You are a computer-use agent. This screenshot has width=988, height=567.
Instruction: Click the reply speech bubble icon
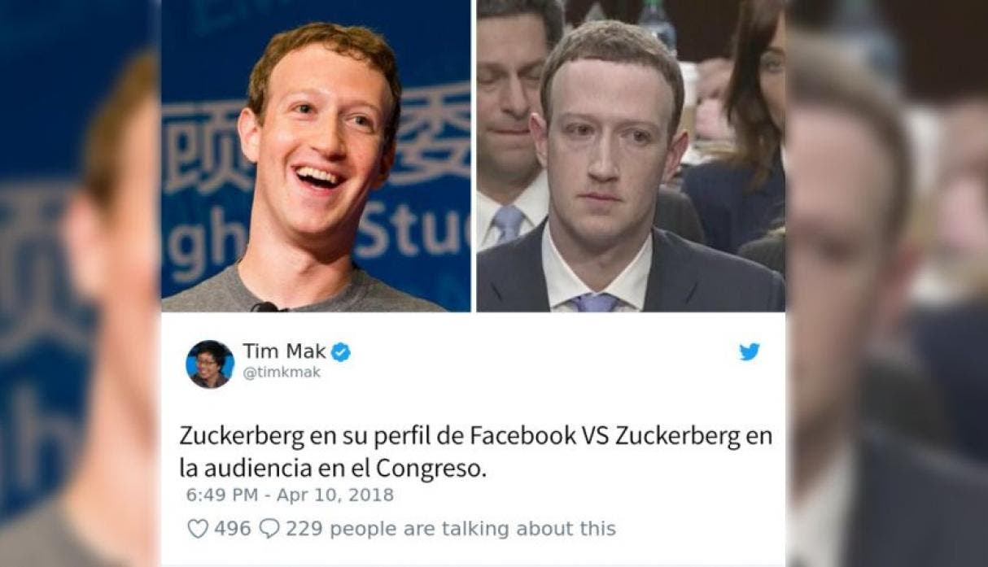(268, 529)
